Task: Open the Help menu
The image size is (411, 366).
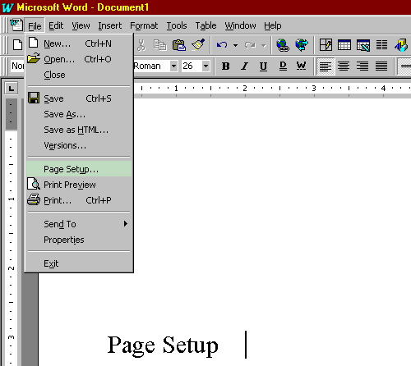Action: [273, 25]
